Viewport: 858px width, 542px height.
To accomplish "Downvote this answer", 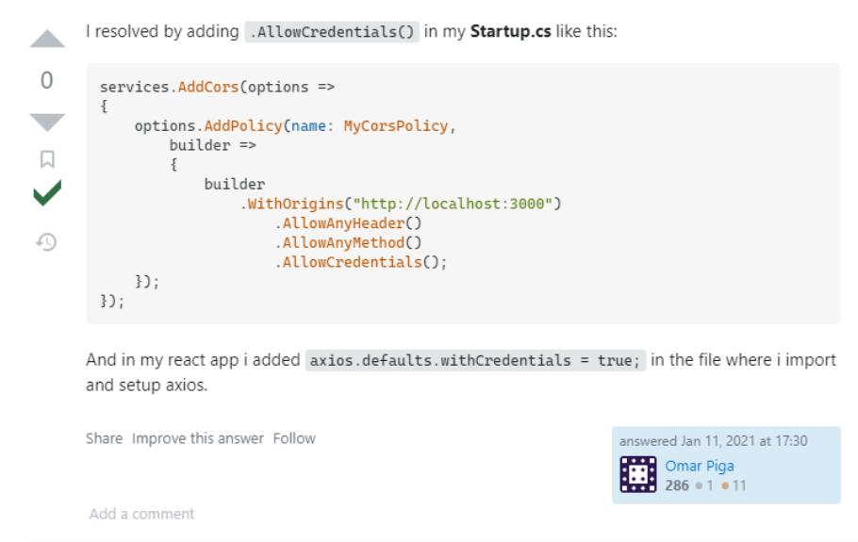I will [47, 122].
